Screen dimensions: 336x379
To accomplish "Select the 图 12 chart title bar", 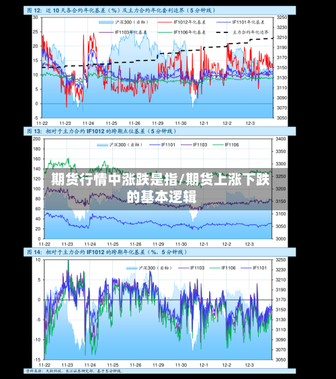I will pyautogui.click(x=159, y=10).
